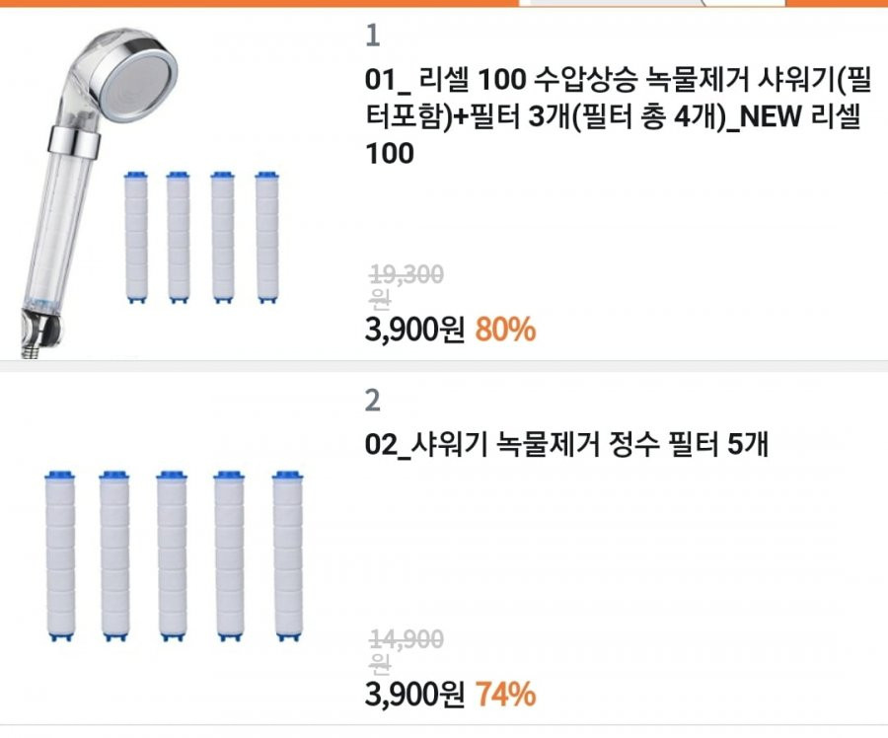The image size is (888, 738).
Task: Select the second item's 3,900원 sale price
Action: coord(415,694)
